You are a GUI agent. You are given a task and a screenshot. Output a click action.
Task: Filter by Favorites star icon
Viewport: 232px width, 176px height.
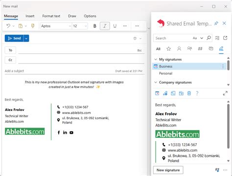[169, 48]
